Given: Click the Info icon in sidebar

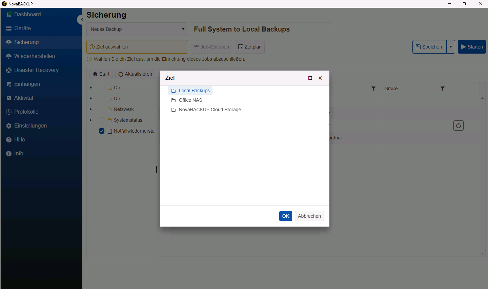Looking at the screenshot, I should pos(9,154).
